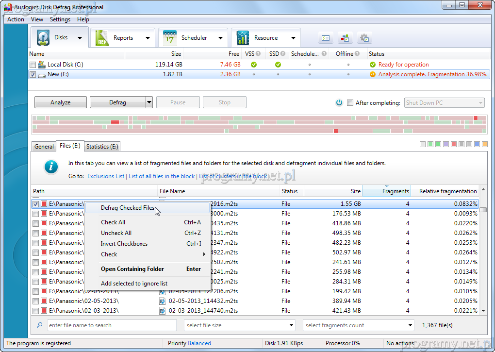
Task: Open the Resource chart icon
Action: 243,38
